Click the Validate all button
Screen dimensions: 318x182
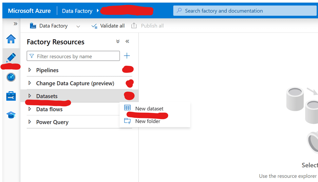pos(108,26)
